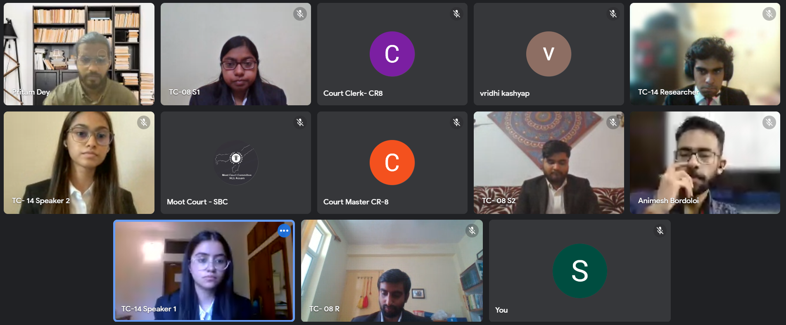Click muted mic icon on Court Clerk- CR8 tile
The width and height of the screenshot is (786, 325).
456,14
